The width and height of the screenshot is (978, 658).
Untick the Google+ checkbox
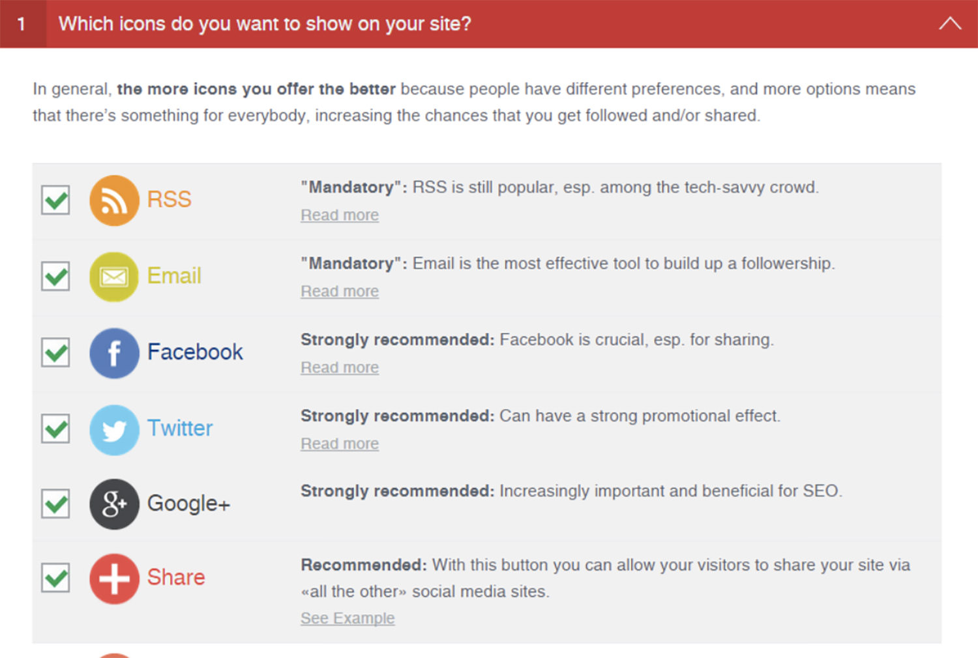56,504
